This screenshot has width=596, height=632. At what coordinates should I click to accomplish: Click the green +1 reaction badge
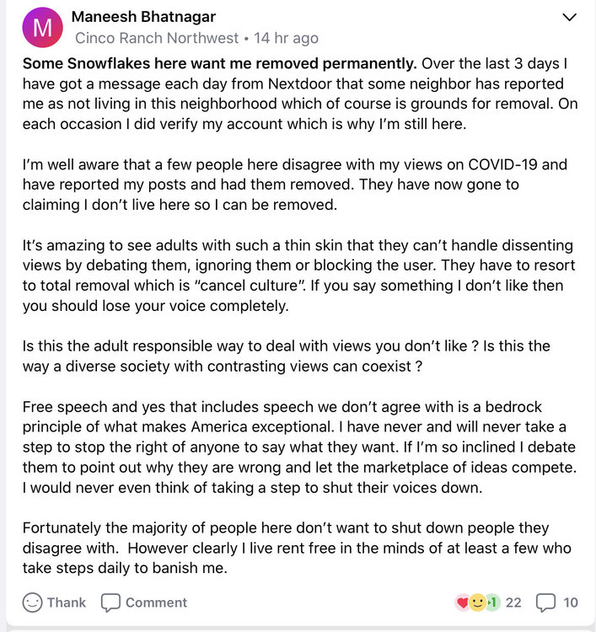[x=491, y=603]
